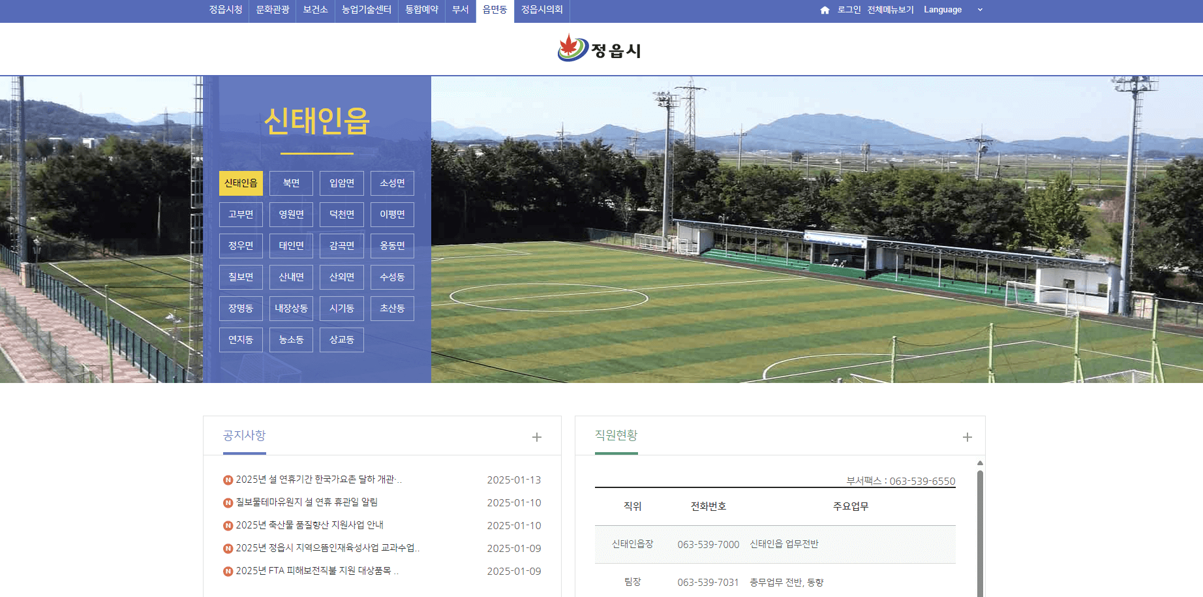Viewport: 1203px width, 597px height.
Task: Select the 소성면 township button
Action: [392, 183]
